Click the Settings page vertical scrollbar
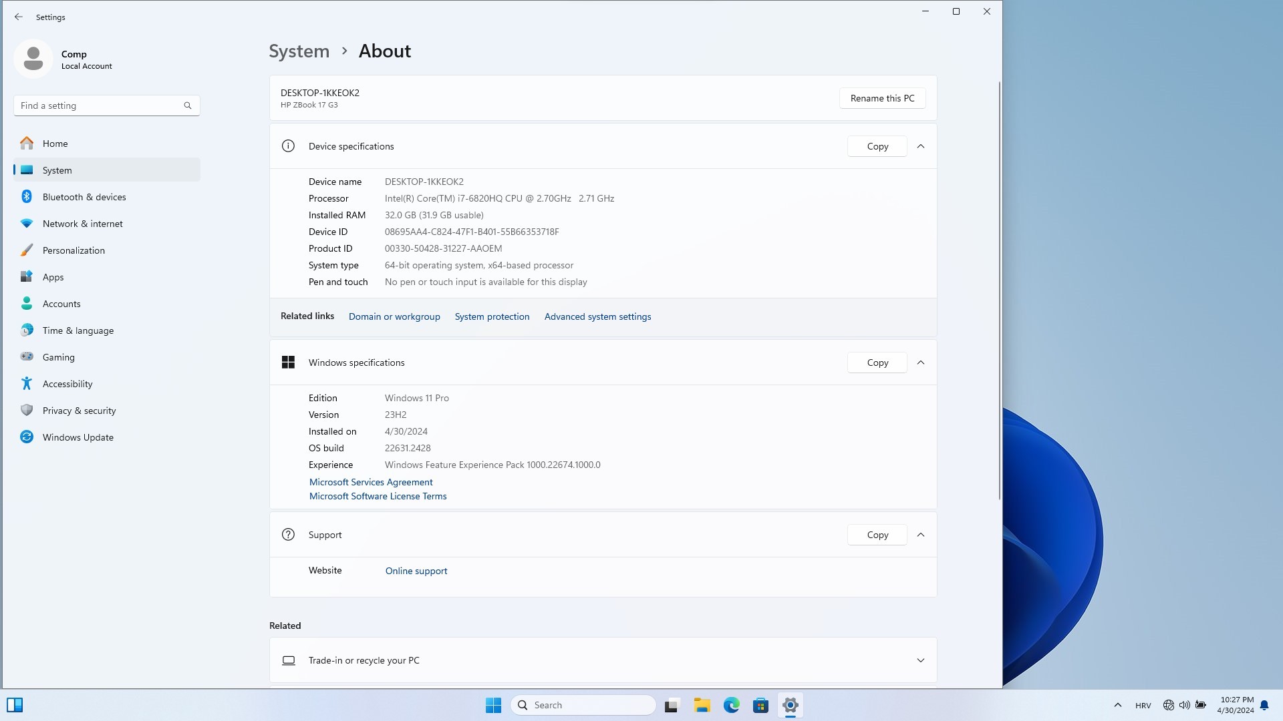The width and height of the screenshot is (1283, 721). (1000, 290)
